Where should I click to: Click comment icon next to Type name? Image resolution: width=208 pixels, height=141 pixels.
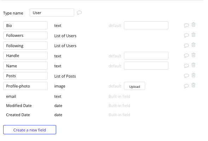(x=79, y=13)
